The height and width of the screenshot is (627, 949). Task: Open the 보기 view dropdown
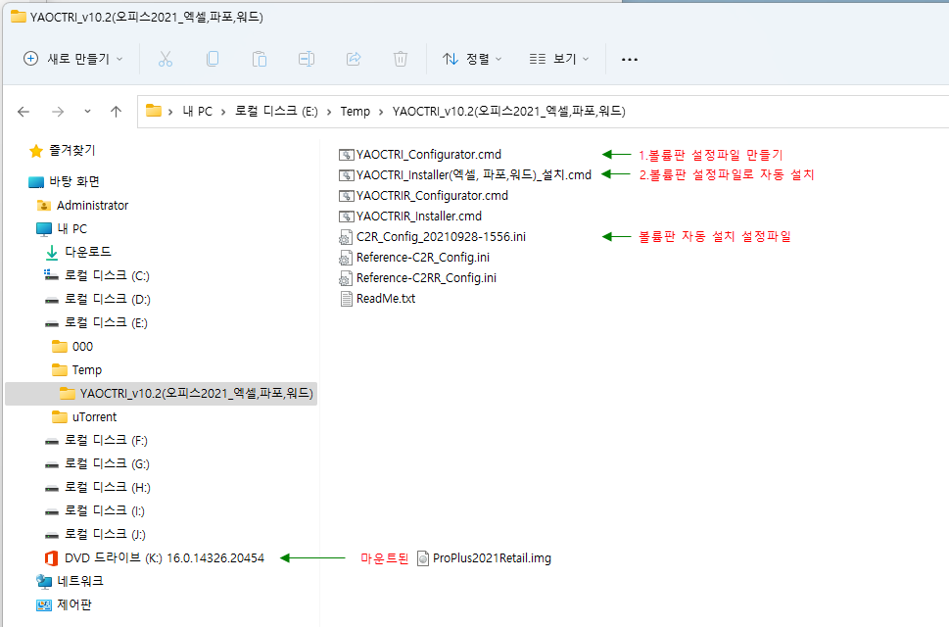tap(558, 59)
